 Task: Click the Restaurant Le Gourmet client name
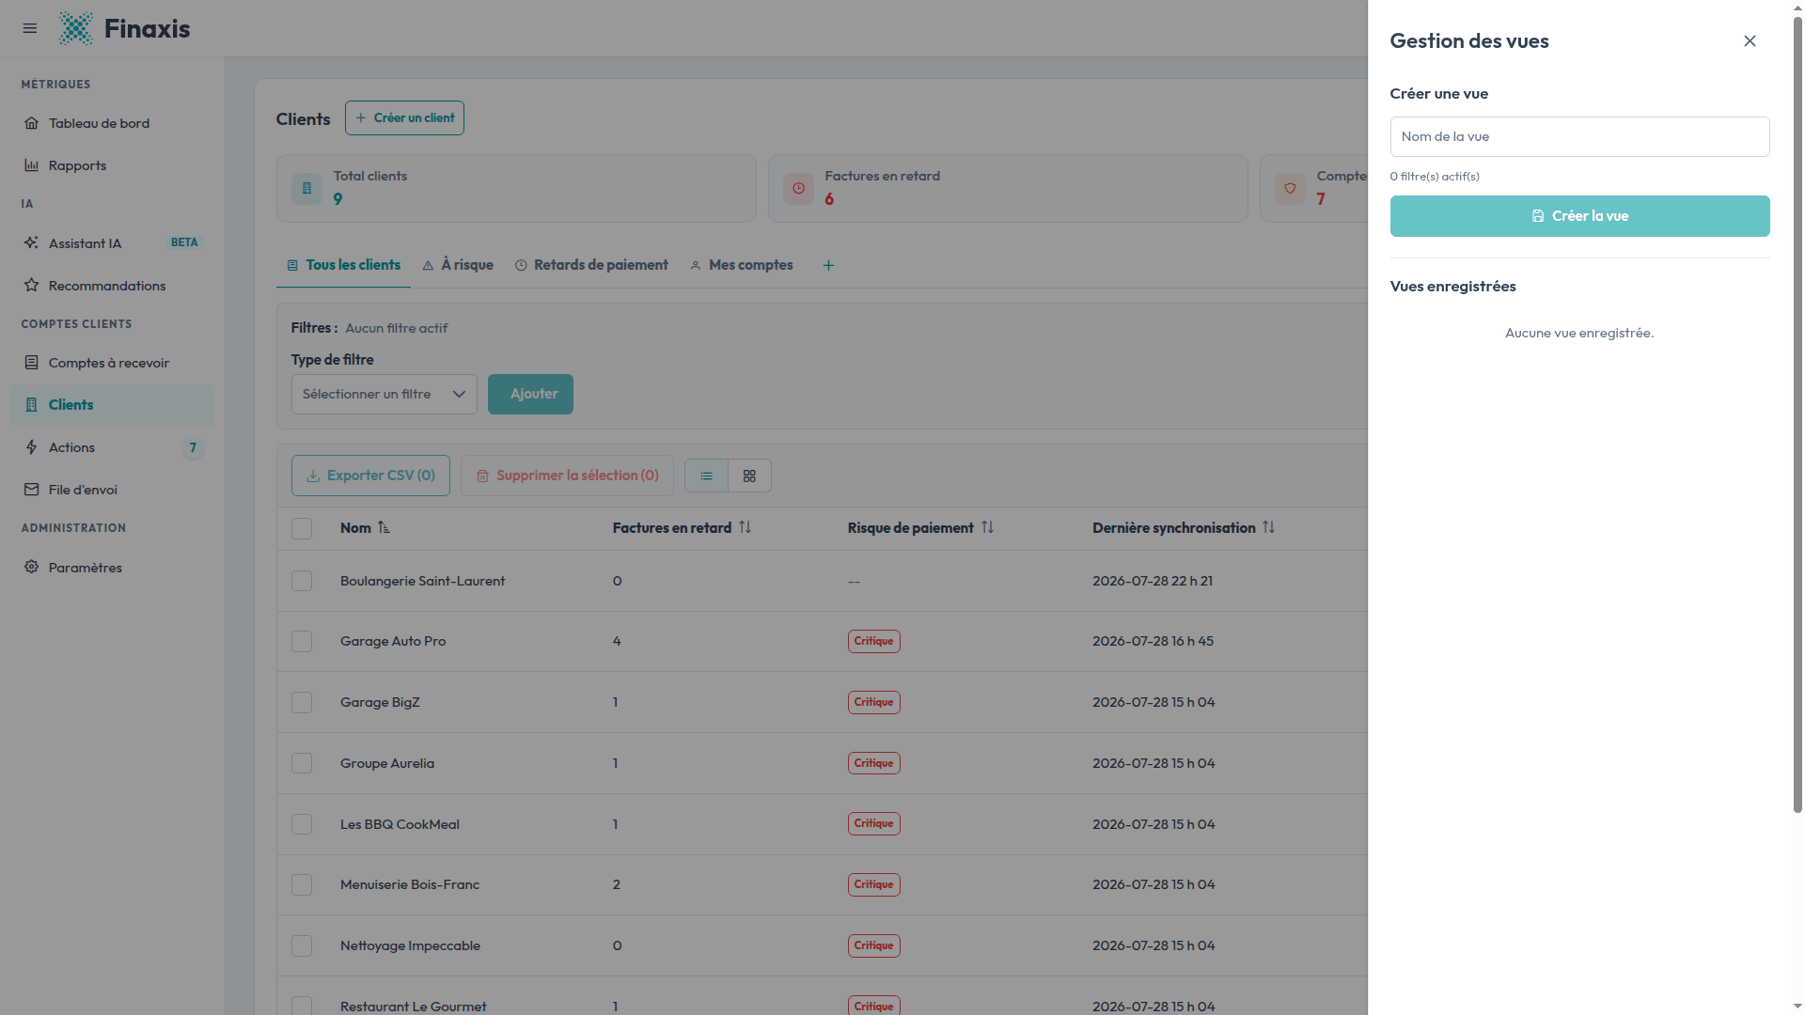414,1007
